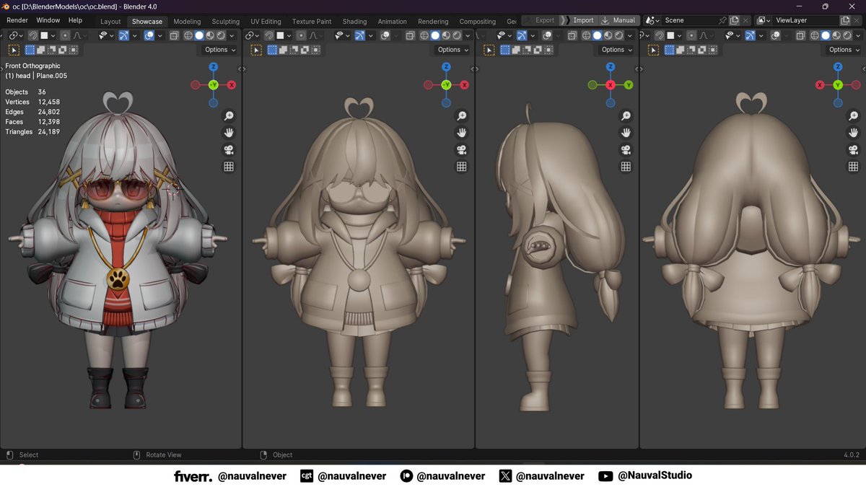The width and height of the screenshot is (866, 487).
Task: Click the pan hand in the clay front-view viewport
Action: click(462, 133)
